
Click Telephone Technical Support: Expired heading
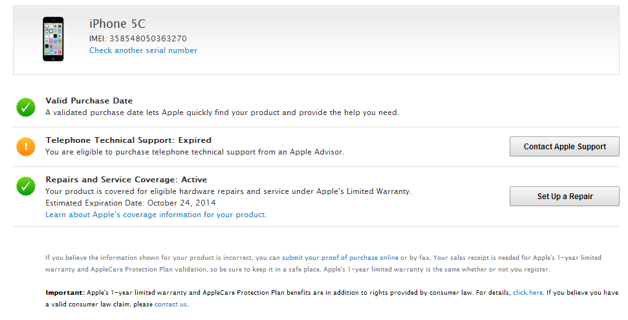point(128,140)
